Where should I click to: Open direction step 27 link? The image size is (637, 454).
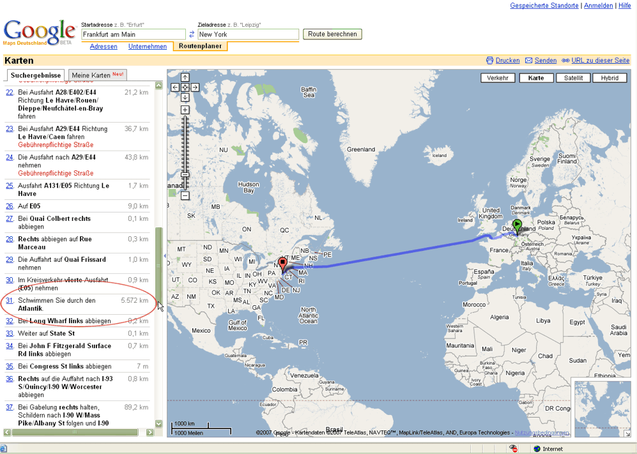(x=10, y=219)
